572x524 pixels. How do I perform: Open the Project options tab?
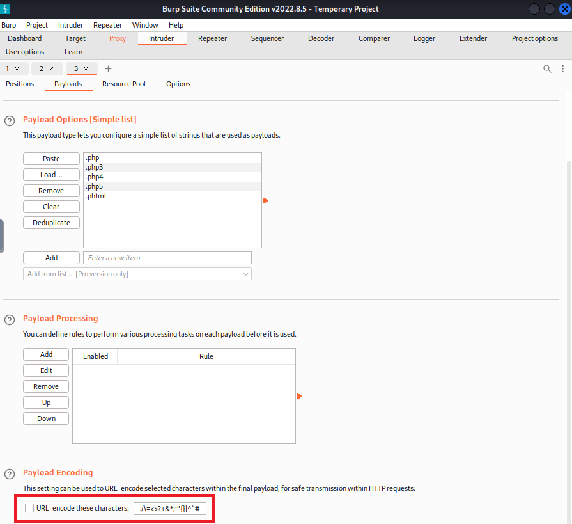(x=535, y=38)
